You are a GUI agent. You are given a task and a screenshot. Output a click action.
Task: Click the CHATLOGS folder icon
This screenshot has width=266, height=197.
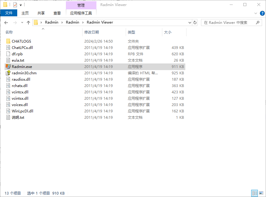tap(8, 41)
